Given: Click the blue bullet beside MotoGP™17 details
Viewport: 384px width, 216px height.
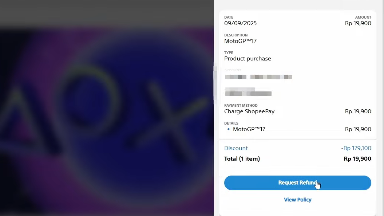Looking at the screenshot, I should [x=229, y=129].
